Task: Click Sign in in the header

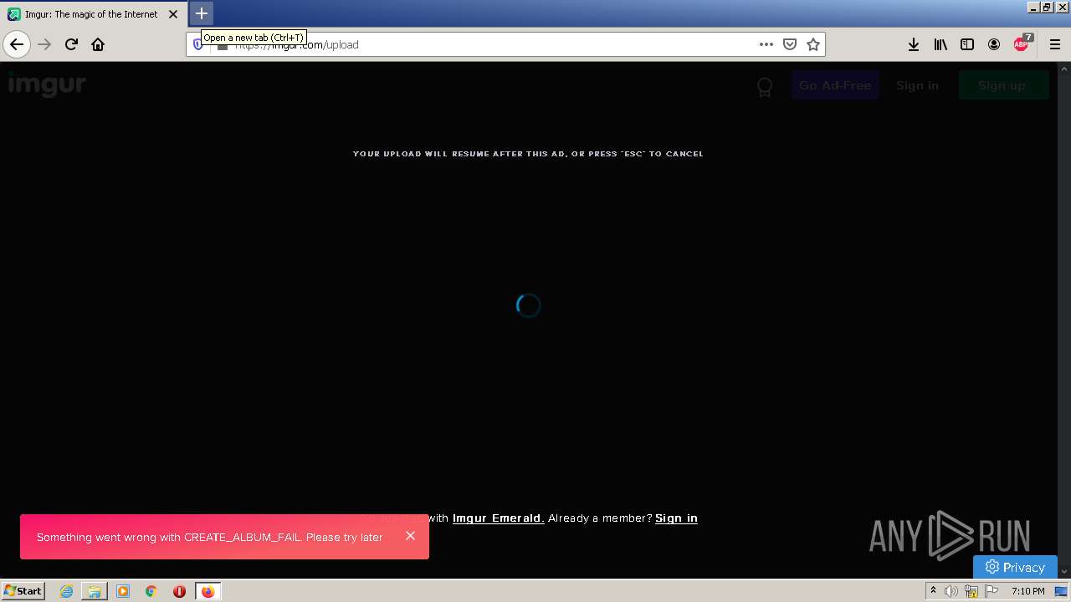Action: pos(917,85)
